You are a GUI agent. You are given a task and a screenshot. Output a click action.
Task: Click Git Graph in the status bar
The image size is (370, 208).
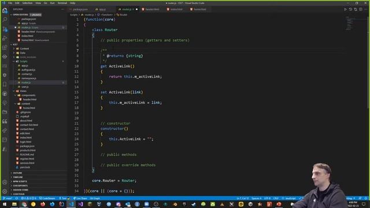pos(95,198)
